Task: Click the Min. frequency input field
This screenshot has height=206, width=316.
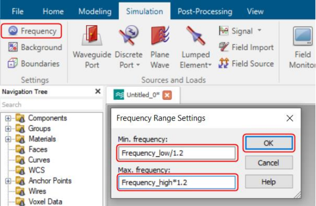Action: (x=177, y=153)
